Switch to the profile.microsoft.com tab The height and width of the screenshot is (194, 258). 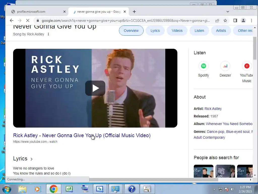pos(38,12)
